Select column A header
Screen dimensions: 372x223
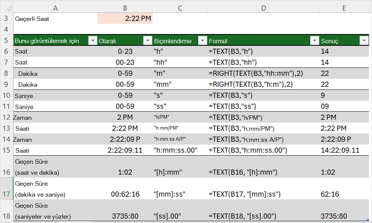click(55, 8)
